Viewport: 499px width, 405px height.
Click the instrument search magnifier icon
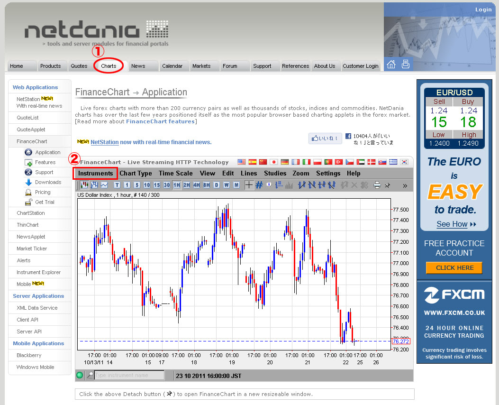tap(91, 375)
